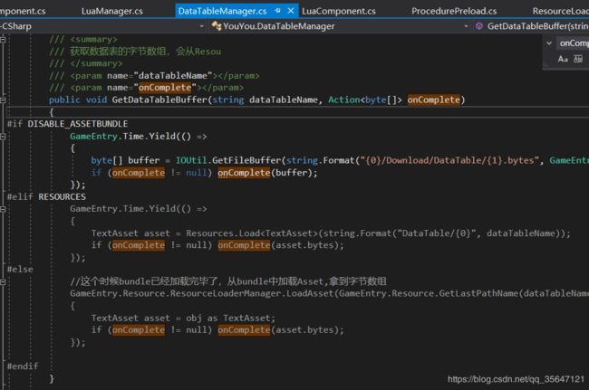Close the DataTableManager.cs tab
Viewport: 589px width, 390px height.
point(290,11)
